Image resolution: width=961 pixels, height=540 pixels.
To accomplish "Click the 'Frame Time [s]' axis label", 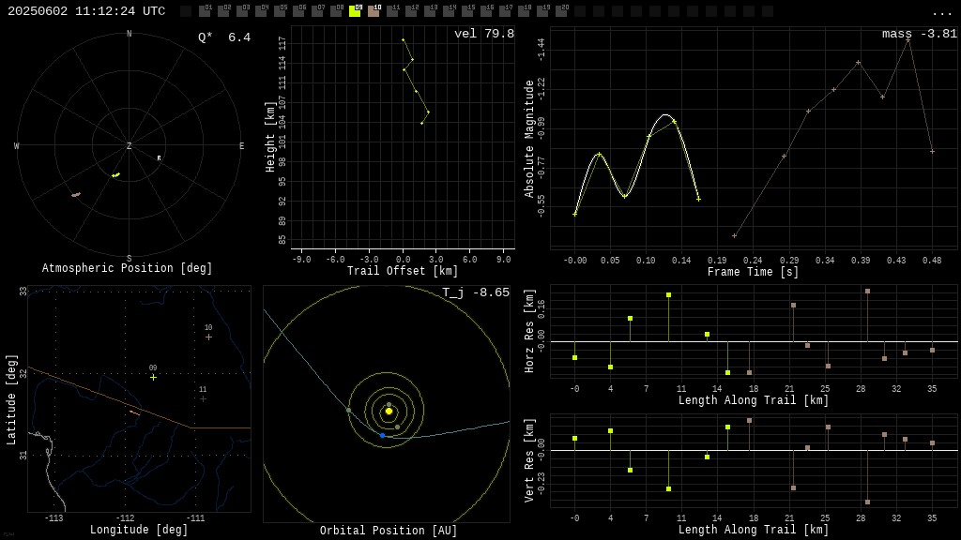I will point(754,271).
